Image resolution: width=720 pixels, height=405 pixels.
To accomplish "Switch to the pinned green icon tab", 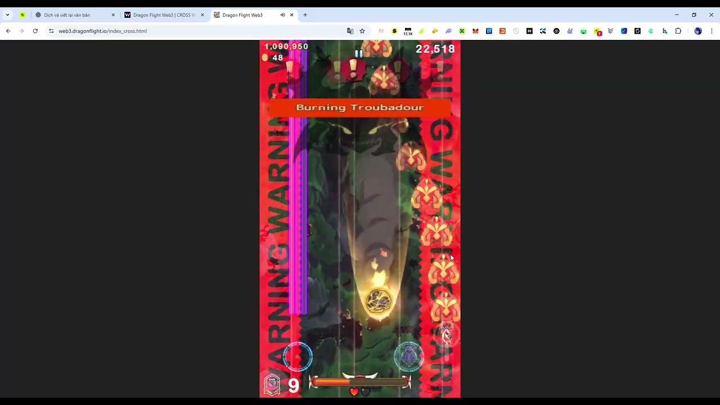I will [22, 15].
